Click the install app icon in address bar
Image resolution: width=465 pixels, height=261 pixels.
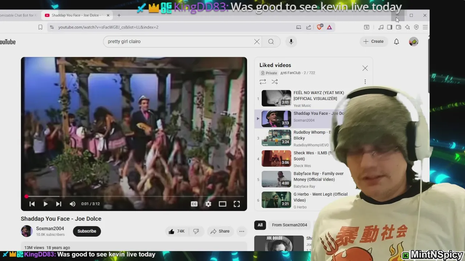pyautogui.click(x=299, y=27)
